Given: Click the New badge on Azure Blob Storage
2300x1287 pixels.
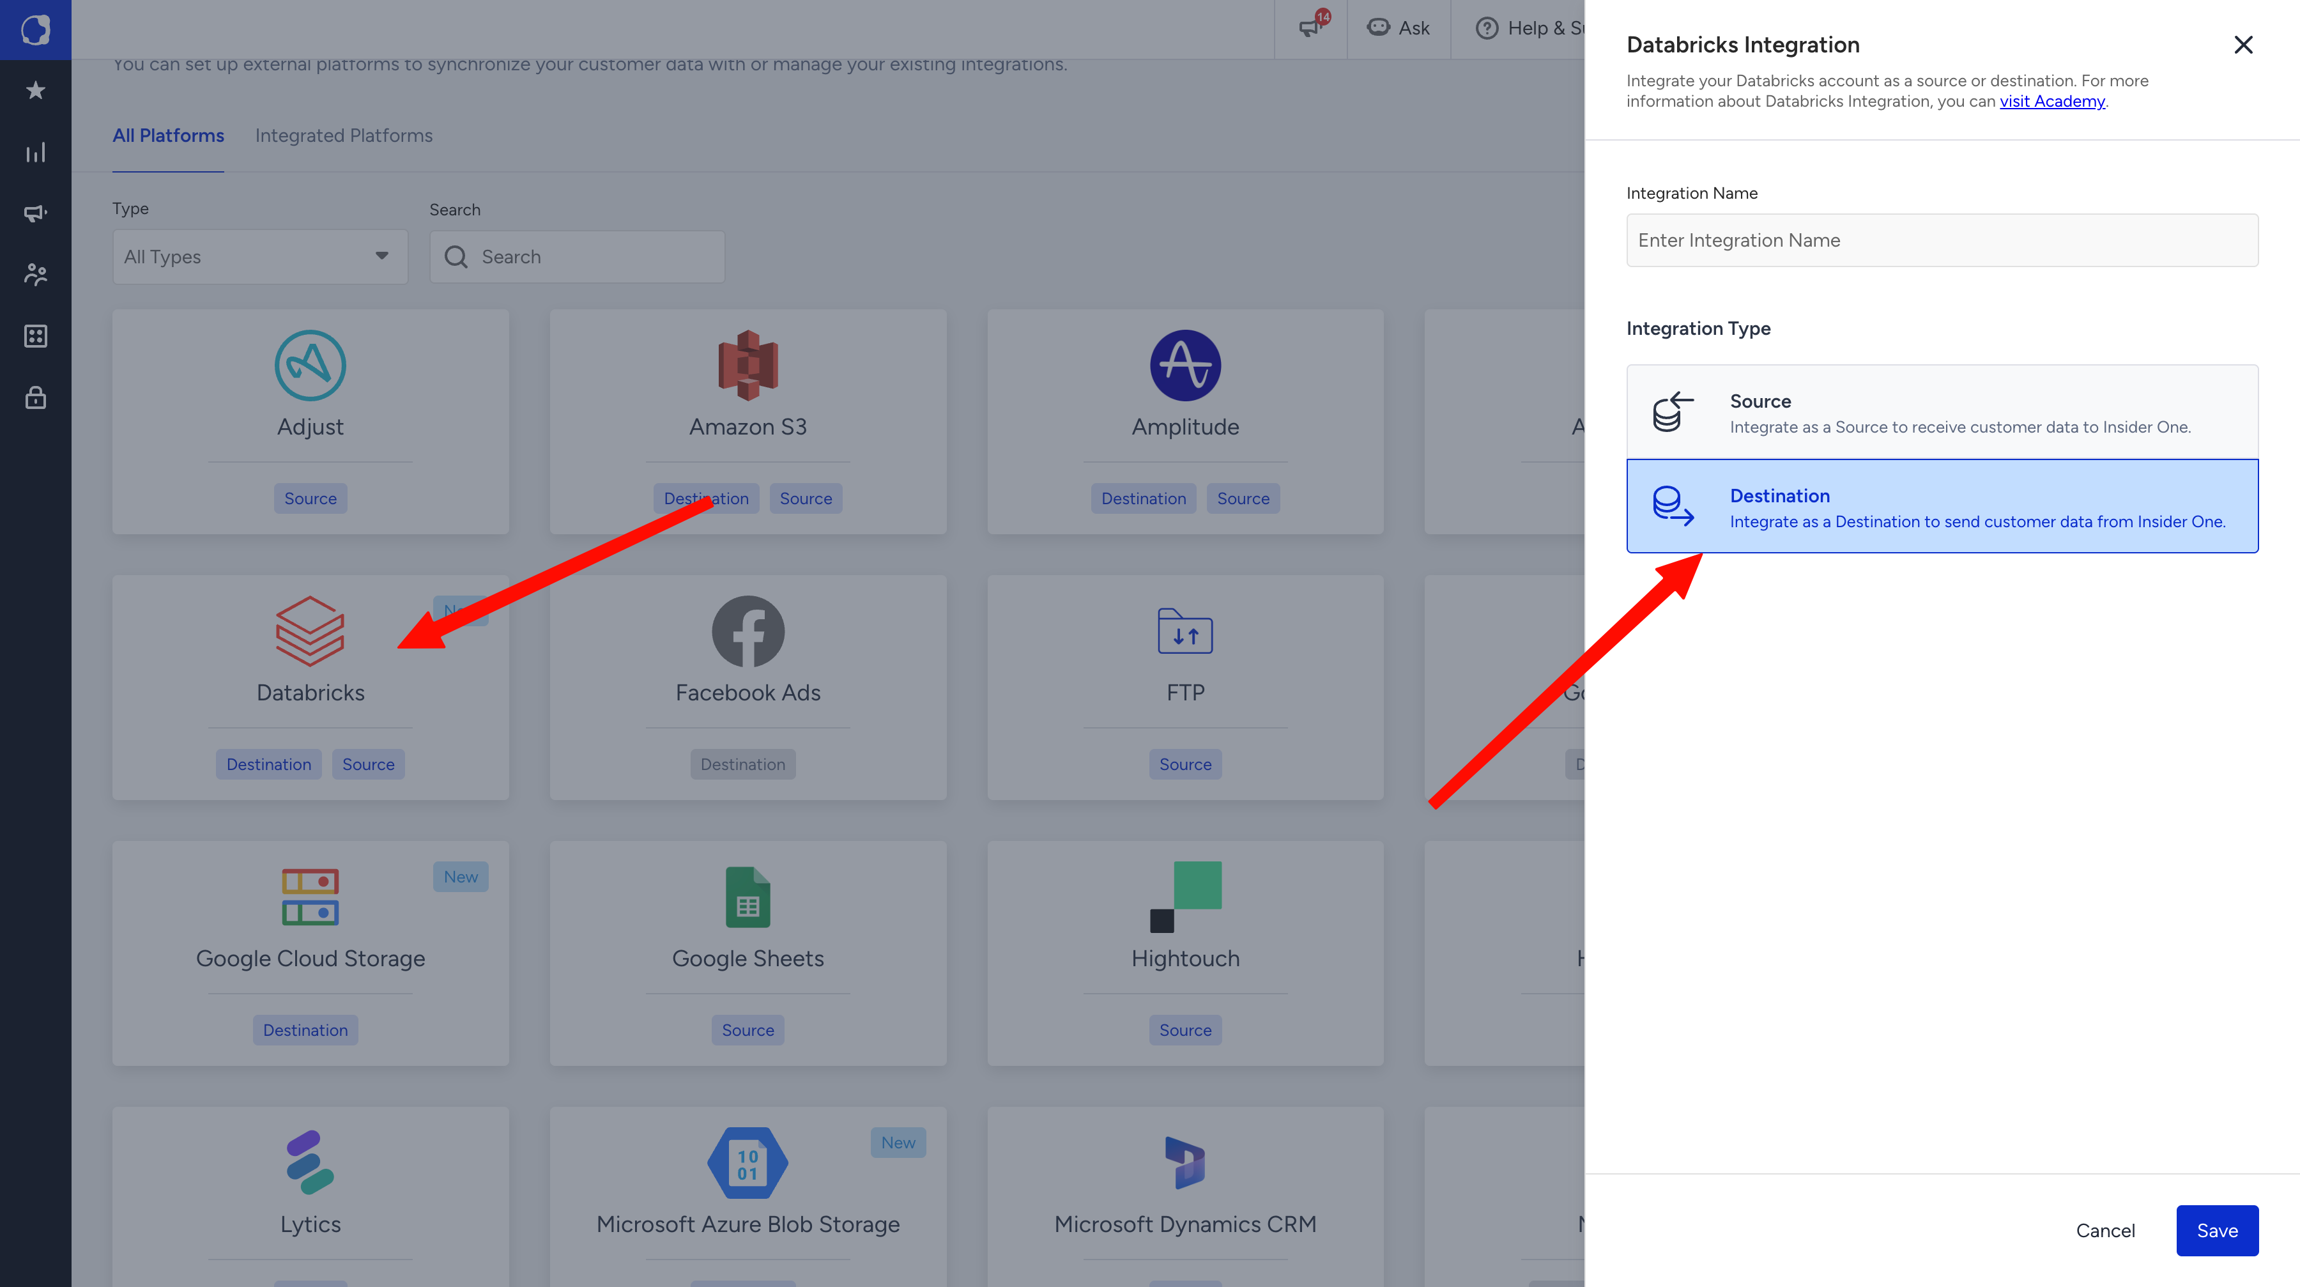Looking at the screenshot, I should [x=898, y=1143].
